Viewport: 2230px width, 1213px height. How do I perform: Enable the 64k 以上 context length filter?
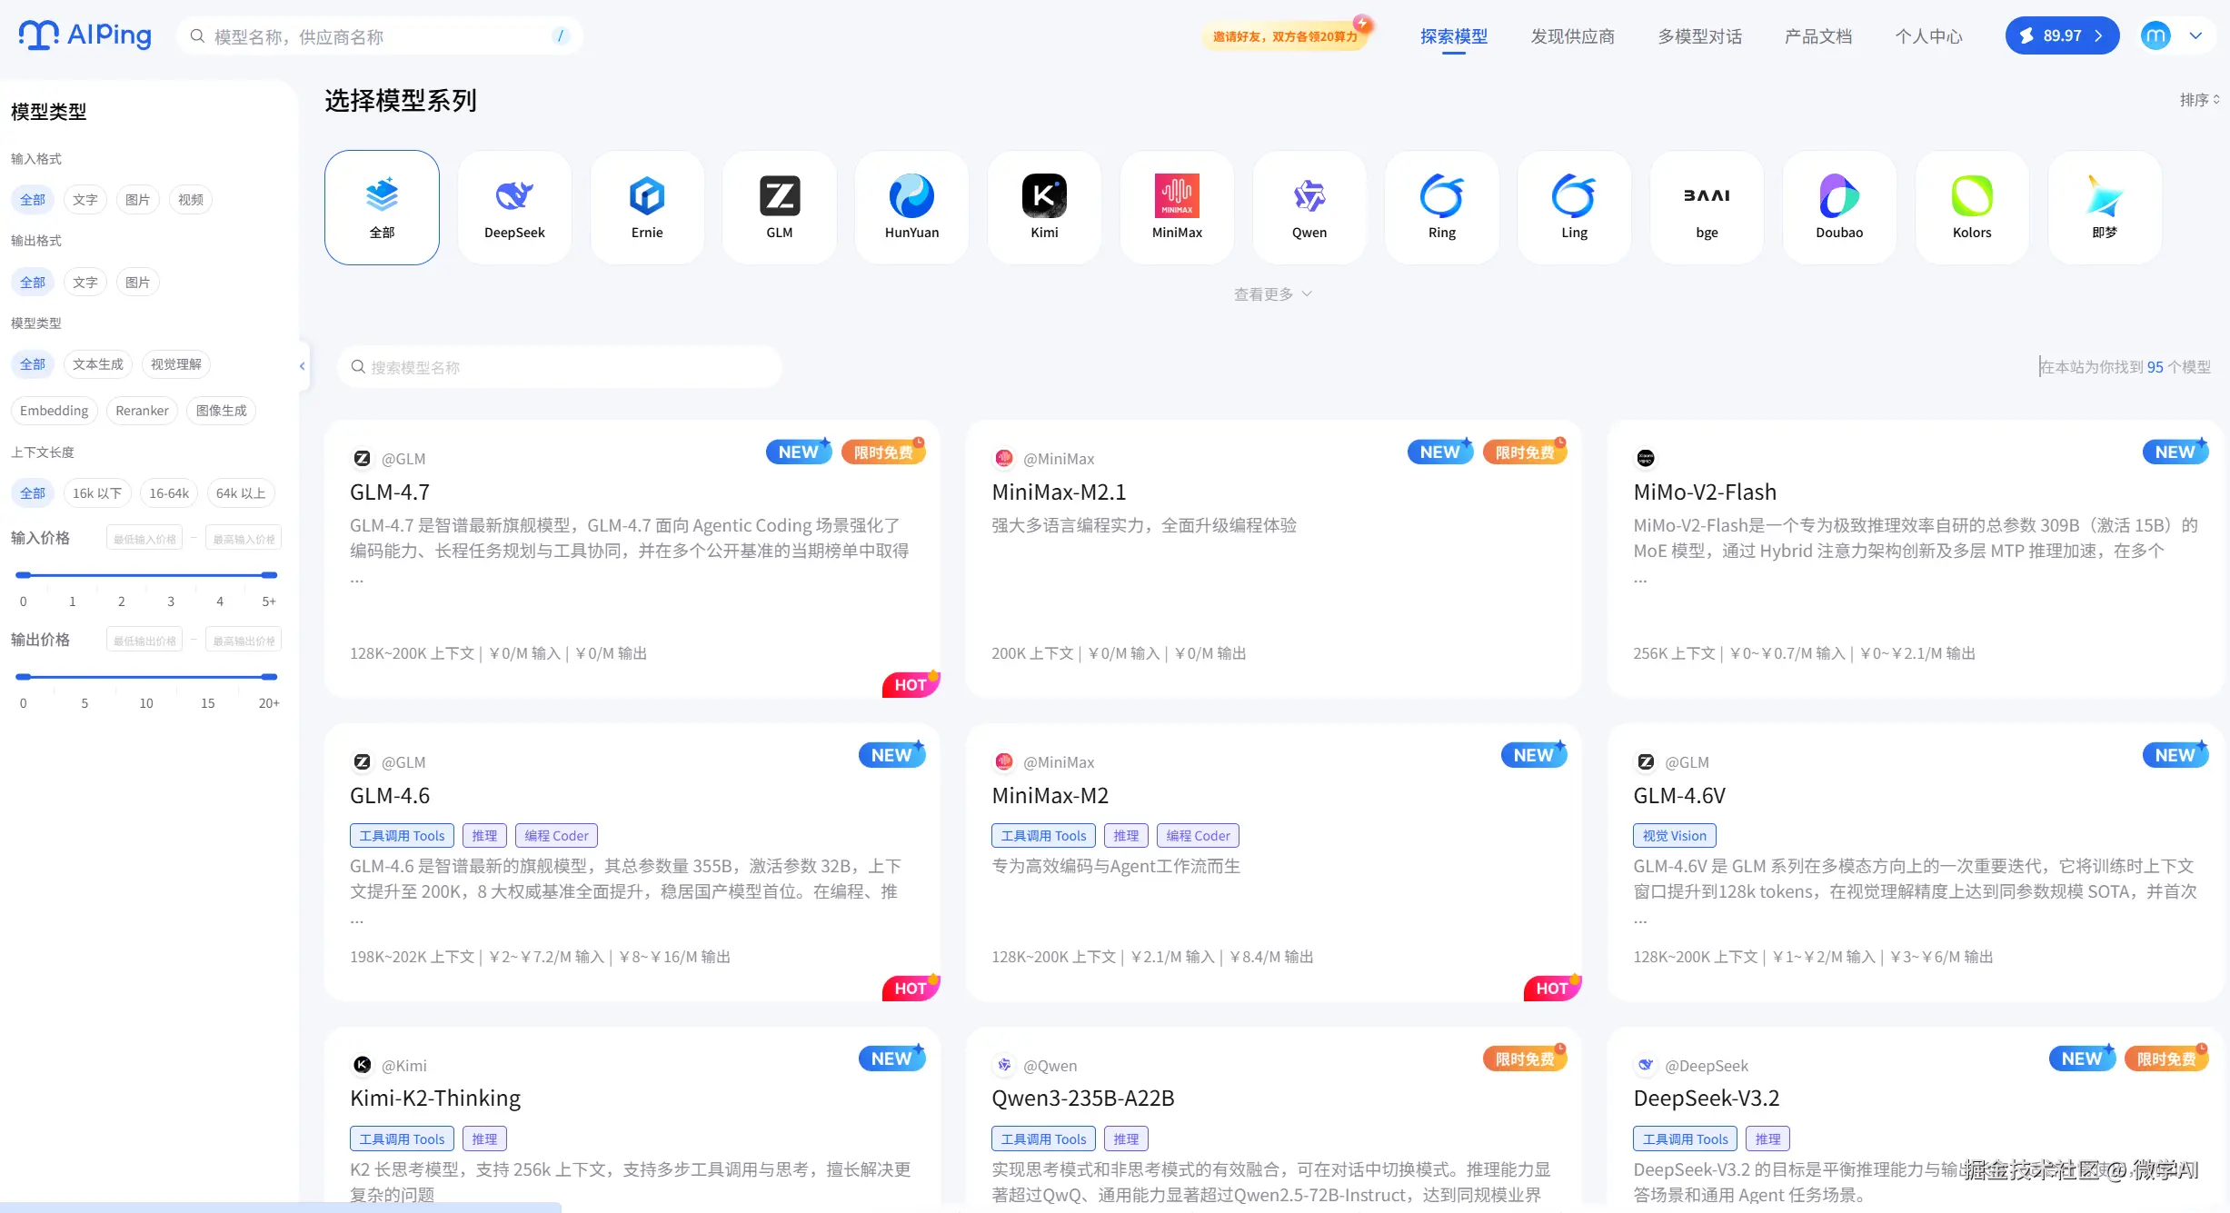(241, 493)
